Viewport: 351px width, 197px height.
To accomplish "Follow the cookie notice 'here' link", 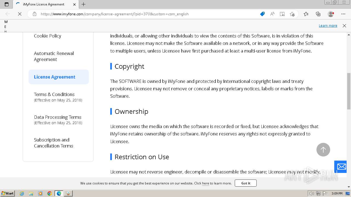I will point(205,183).
